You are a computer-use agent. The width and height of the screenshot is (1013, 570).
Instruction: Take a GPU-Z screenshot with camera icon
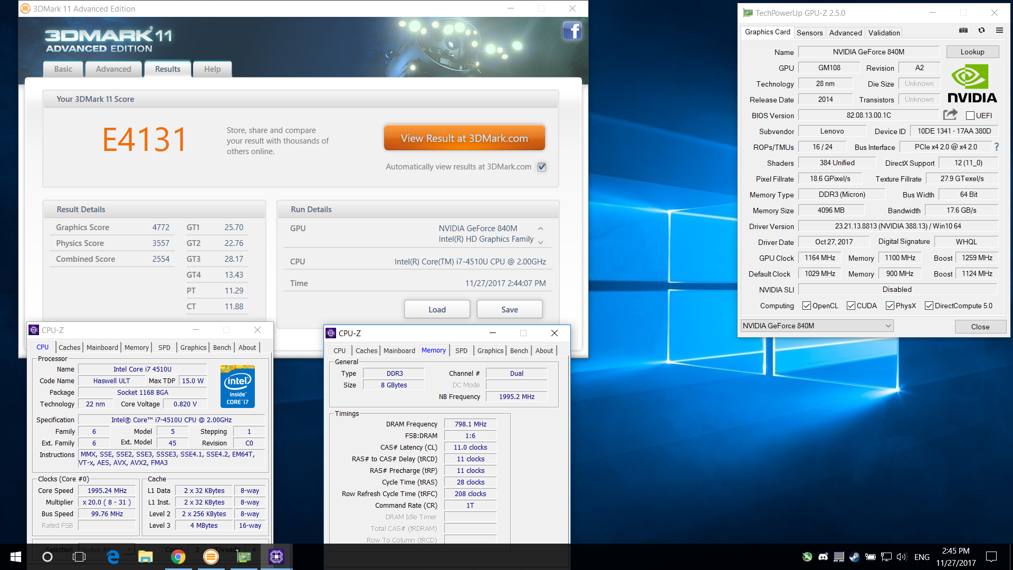pos(963,31)
